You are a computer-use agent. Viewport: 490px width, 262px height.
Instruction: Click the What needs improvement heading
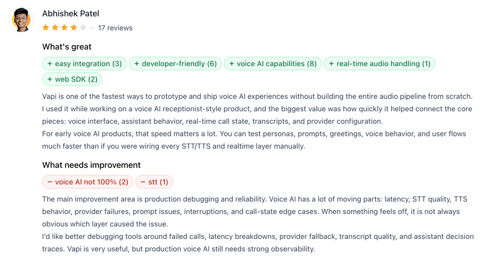coord(91,165)
